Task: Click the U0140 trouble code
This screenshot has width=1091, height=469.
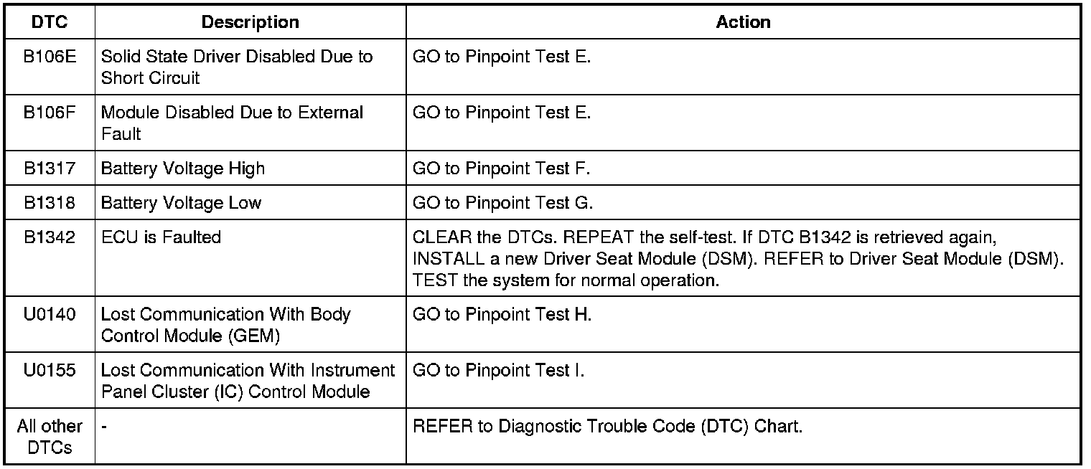Action: coord(50,316)
